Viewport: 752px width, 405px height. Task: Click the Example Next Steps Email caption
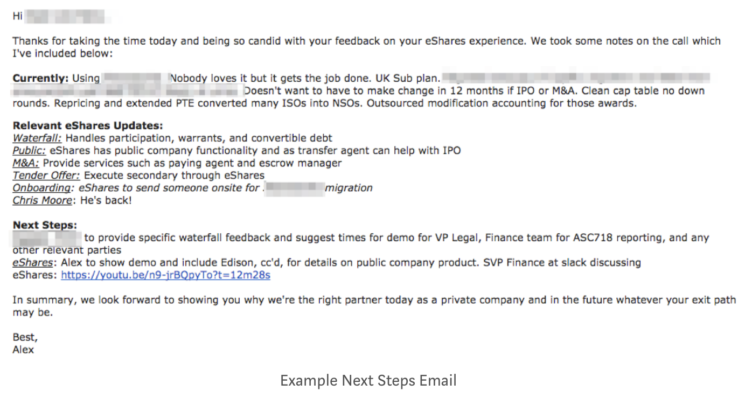pos(368,381)
